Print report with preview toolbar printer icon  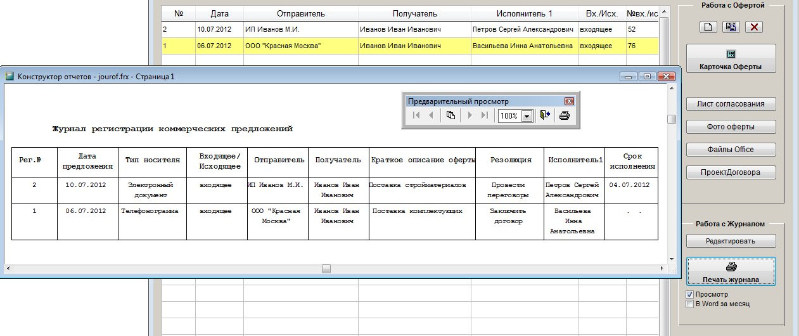pos(565,115)
